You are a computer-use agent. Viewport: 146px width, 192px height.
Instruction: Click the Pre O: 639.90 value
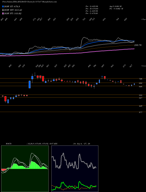point(92,6)
